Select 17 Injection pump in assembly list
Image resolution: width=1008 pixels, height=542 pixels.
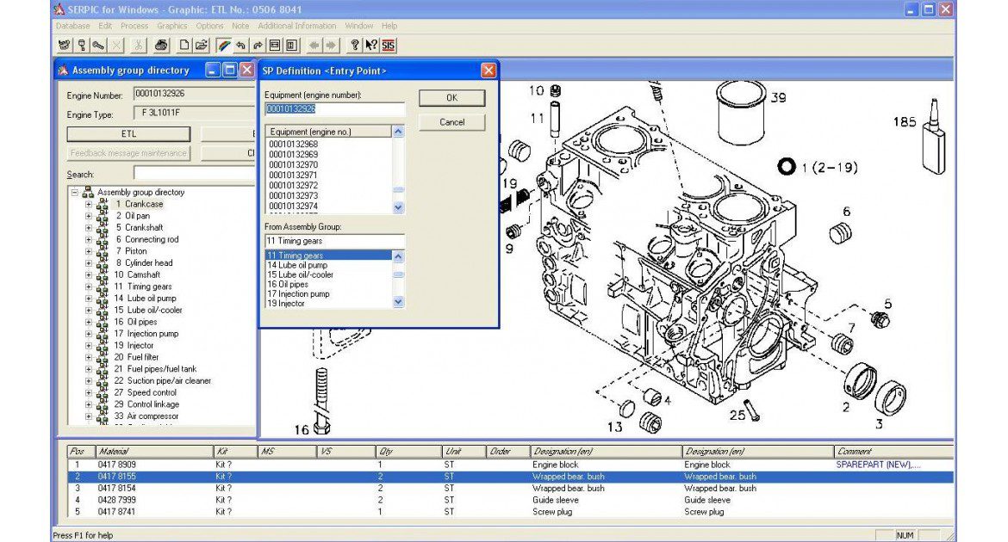[x=298, y=294]
